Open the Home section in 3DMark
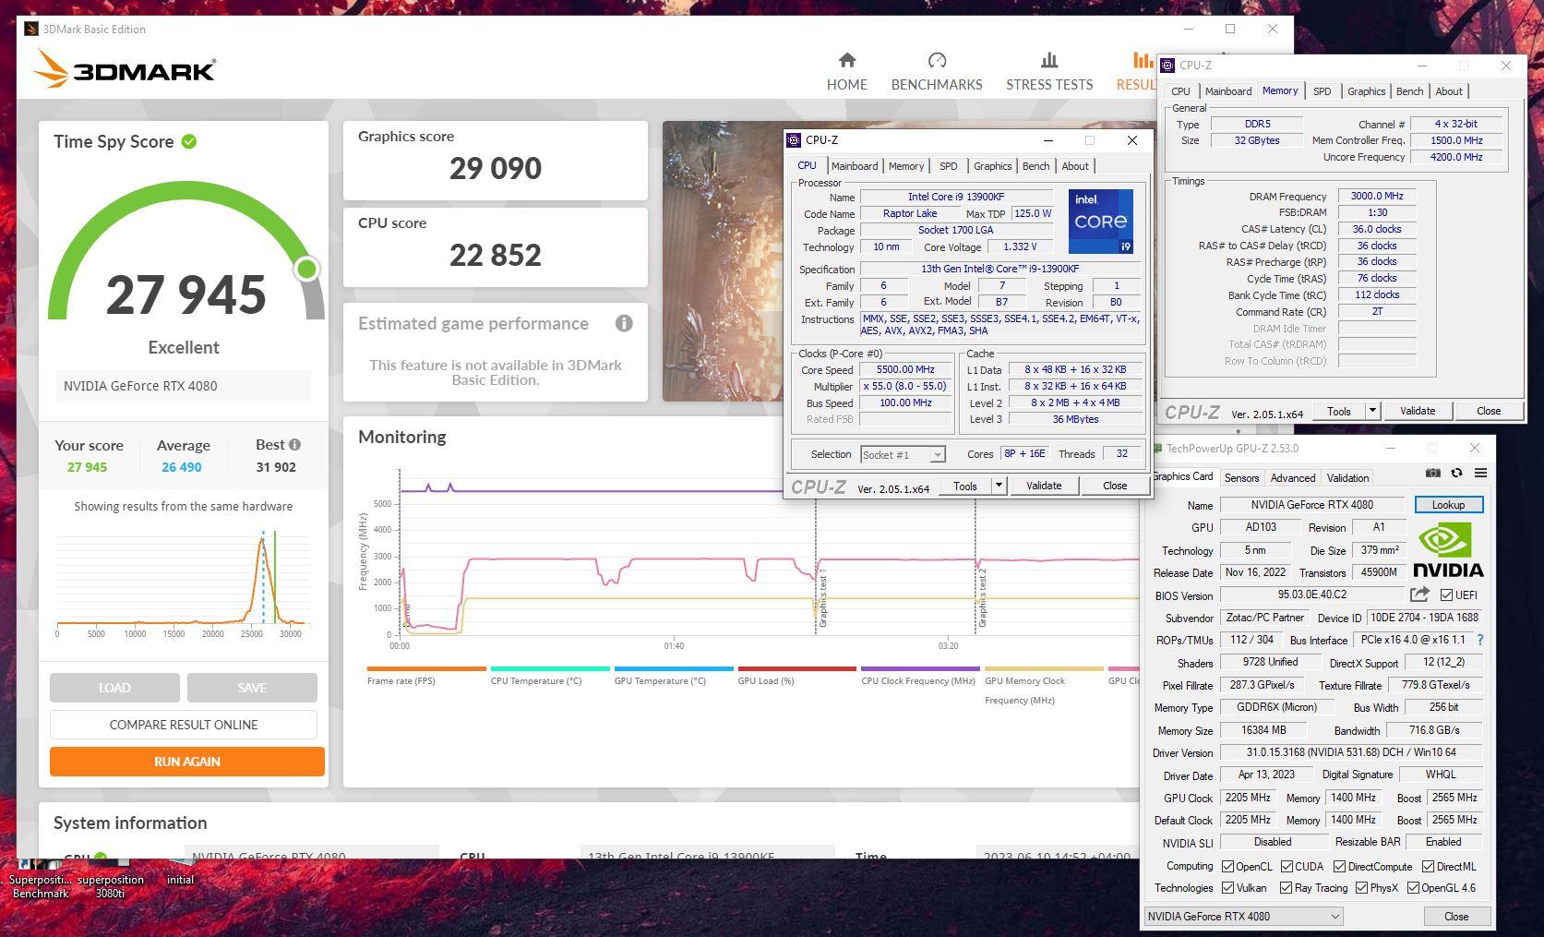 pos(846,72)
